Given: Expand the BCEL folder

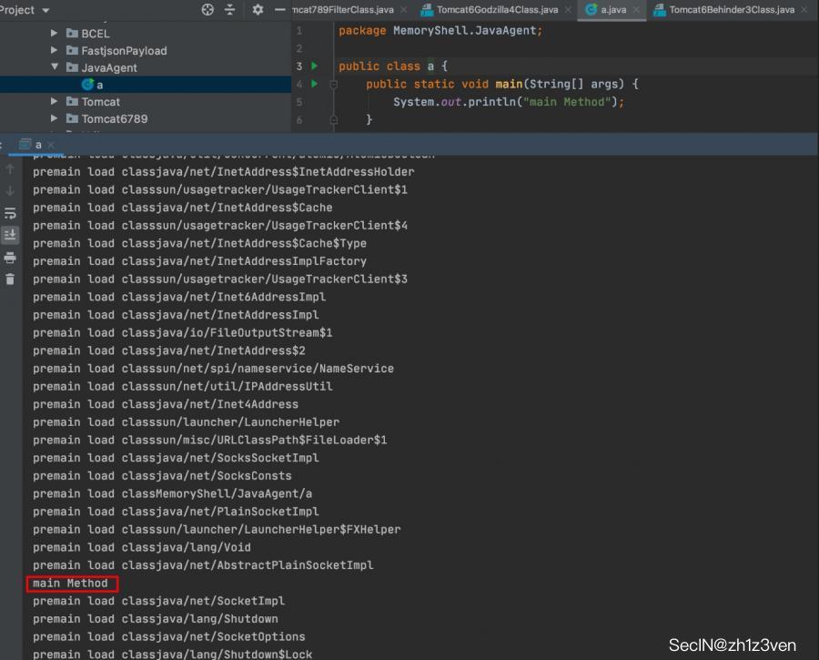Looking at the screenshot, I should pos(55,34).
